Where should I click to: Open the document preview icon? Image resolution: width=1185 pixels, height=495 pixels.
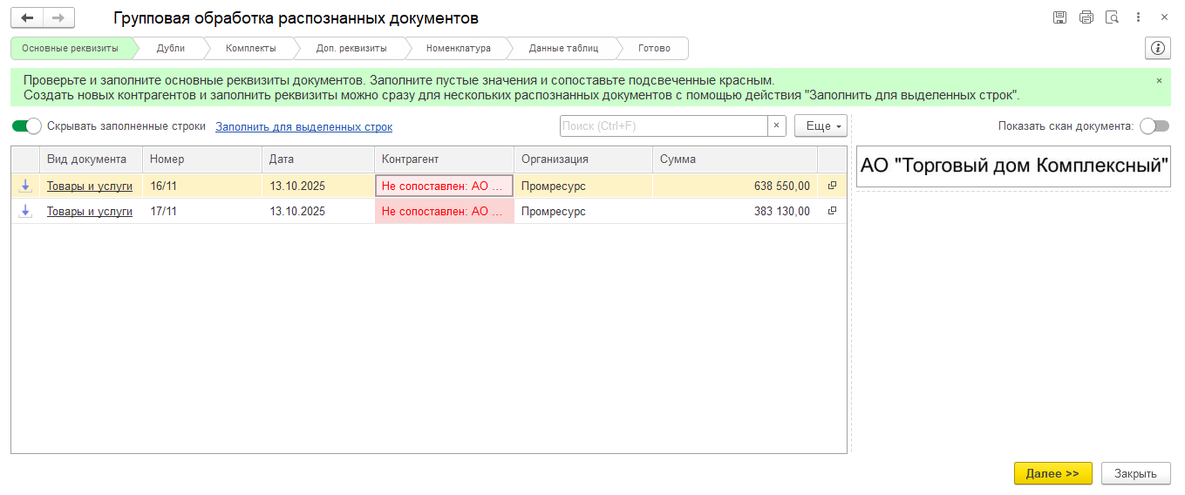pos(1112,17)
